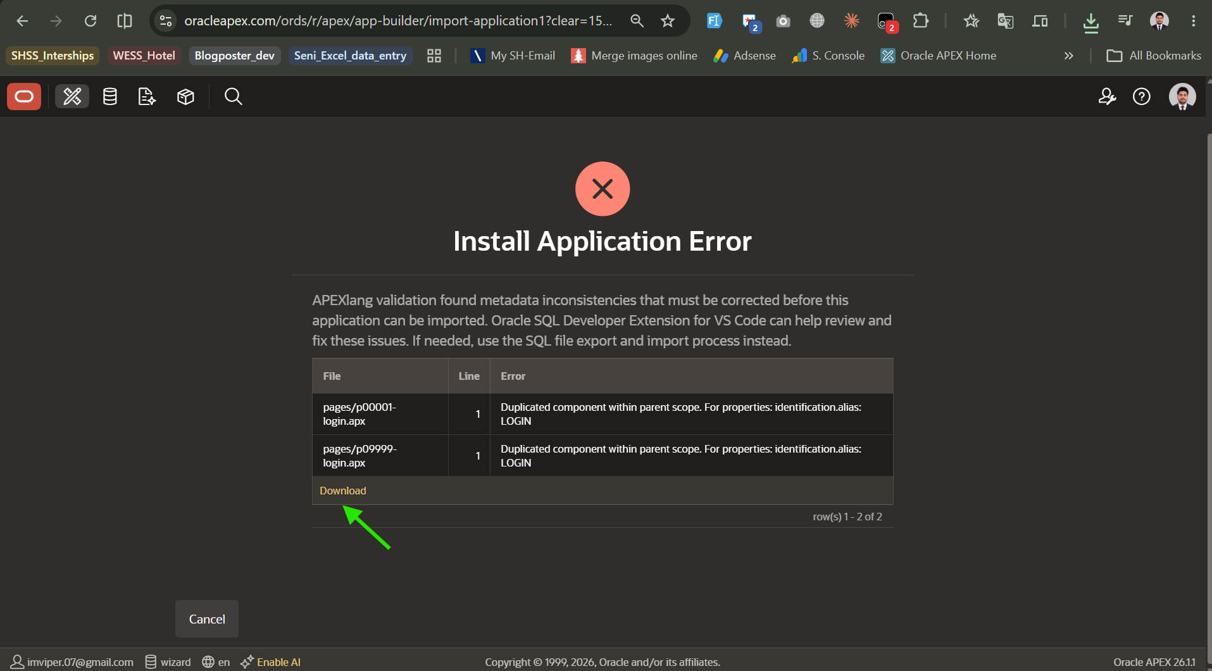Open the SHSS_Interships bookmark
Viewport: 1212px width, 671px height.
click(53, 56)
